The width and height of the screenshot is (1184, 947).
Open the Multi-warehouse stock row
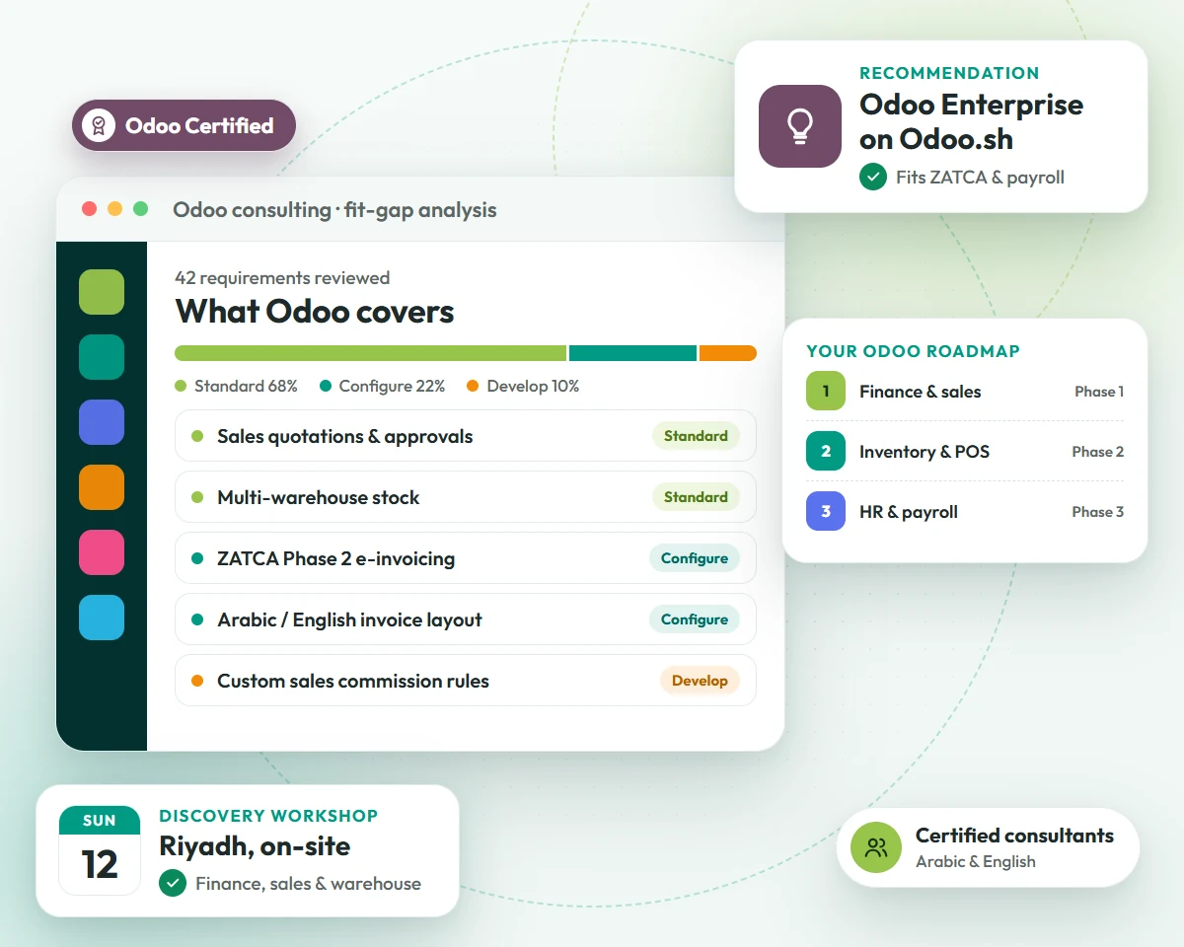click(466, 497)
